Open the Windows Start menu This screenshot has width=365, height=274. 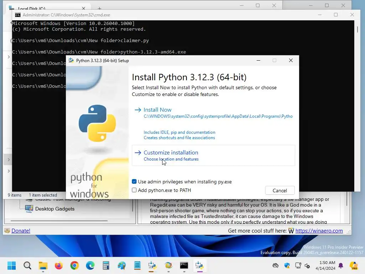[11, 265]
